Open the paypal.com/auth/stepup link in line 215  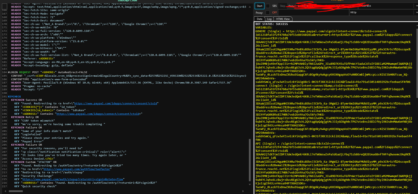tap(73, 179)
